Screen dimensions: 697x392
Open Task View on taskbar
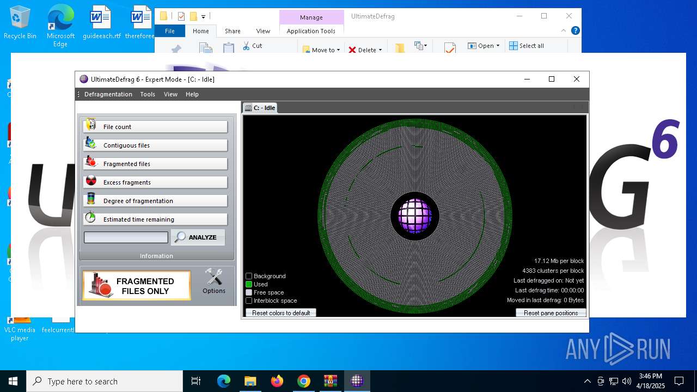pyautogui.click(x=196, y=381)
